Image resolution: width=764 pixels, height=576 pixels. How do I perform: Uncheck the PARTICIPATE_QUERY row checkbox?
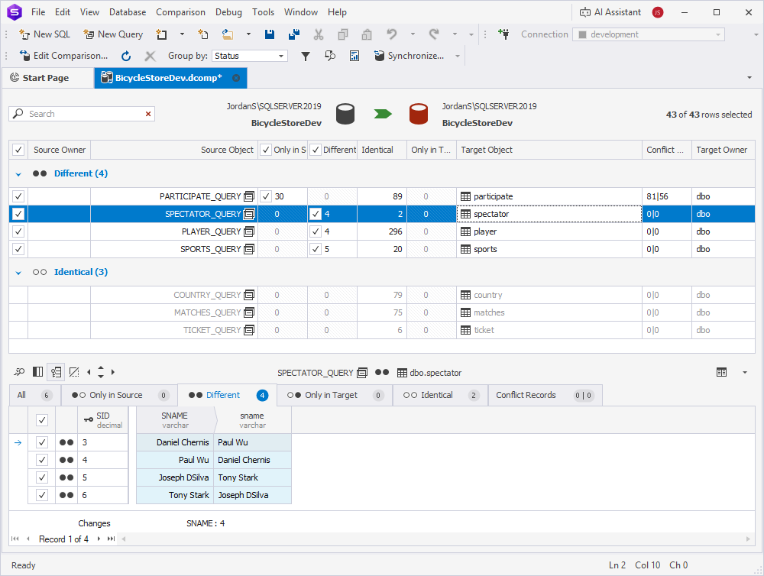coord(18,196)
